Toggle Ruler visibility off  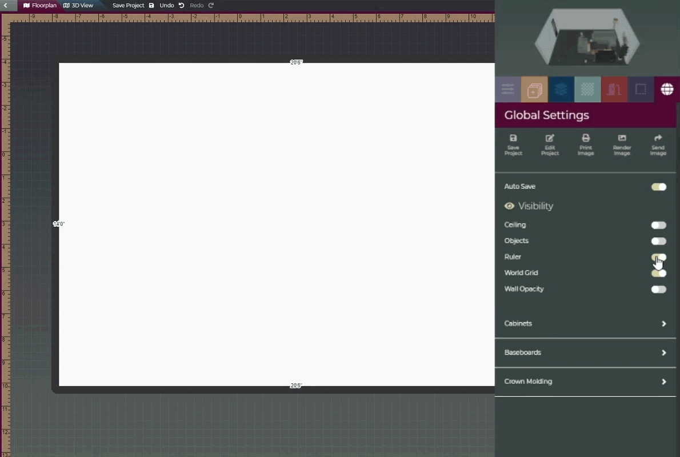coord(658,257)
